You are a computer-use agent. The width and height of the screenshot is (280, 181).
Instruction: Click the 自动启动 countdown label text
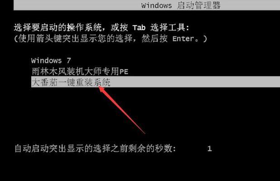tap(95, 148)
